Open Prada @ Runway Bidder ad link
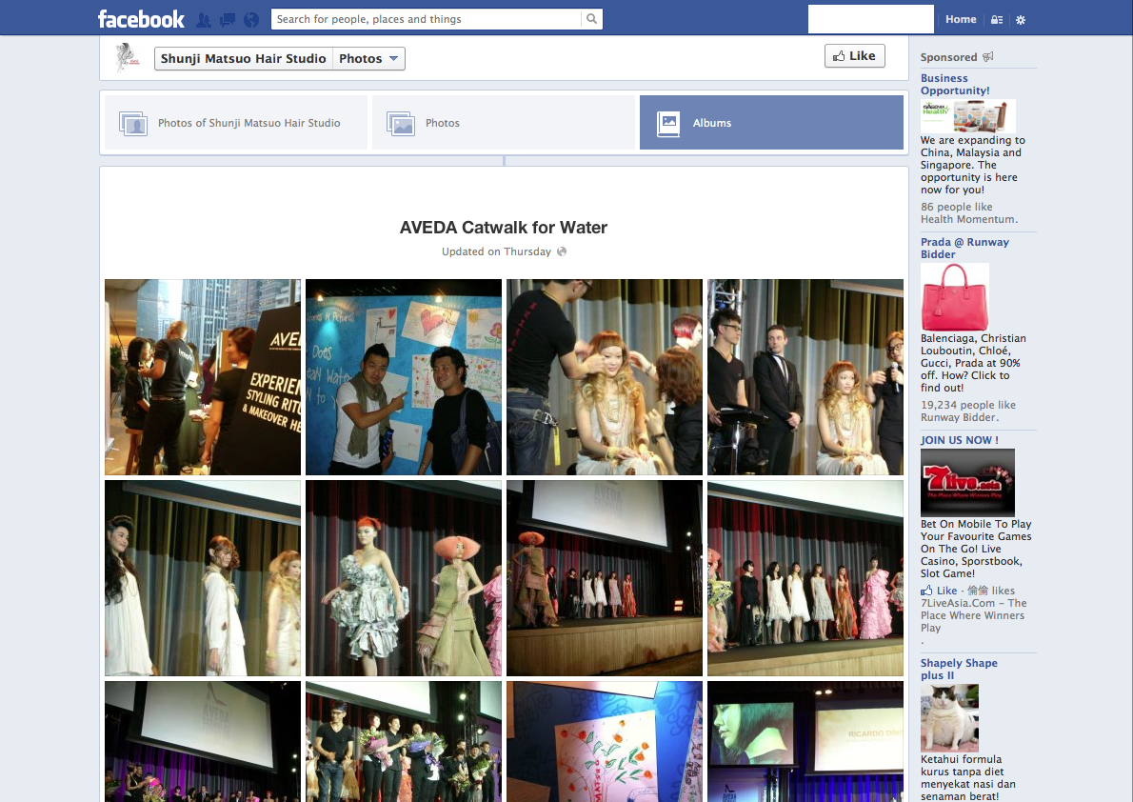 tap(964, 248)
